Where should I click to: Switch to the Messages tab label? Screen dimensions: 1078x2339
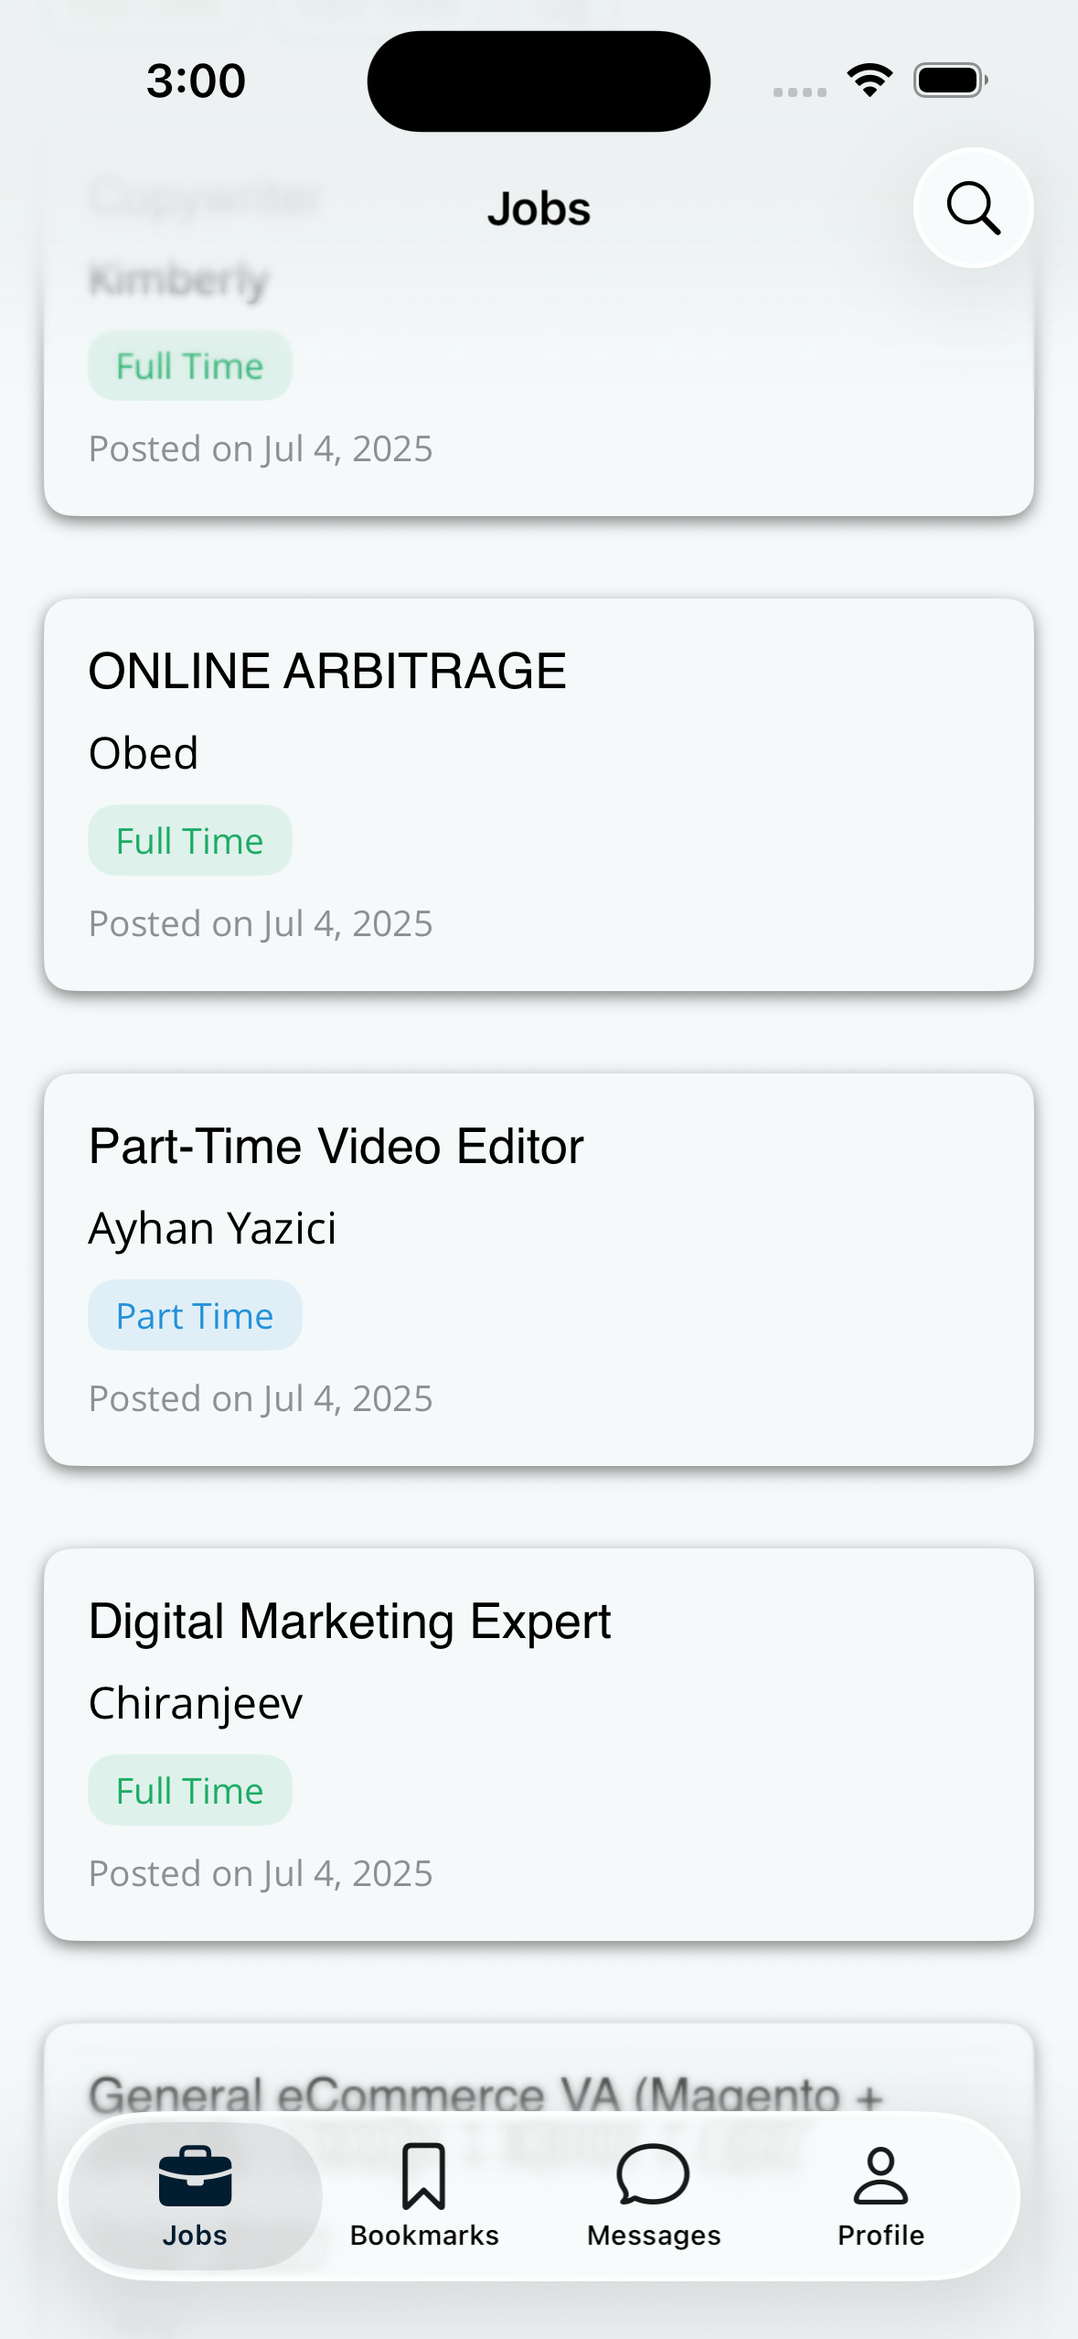coord(654,2235)
